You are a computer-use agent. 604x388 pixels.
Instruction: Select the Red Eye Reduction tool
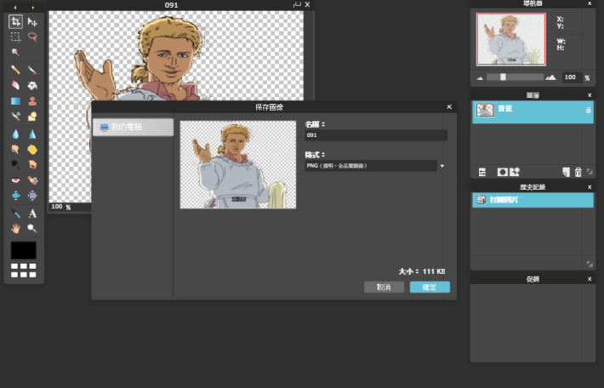(15, 180)
